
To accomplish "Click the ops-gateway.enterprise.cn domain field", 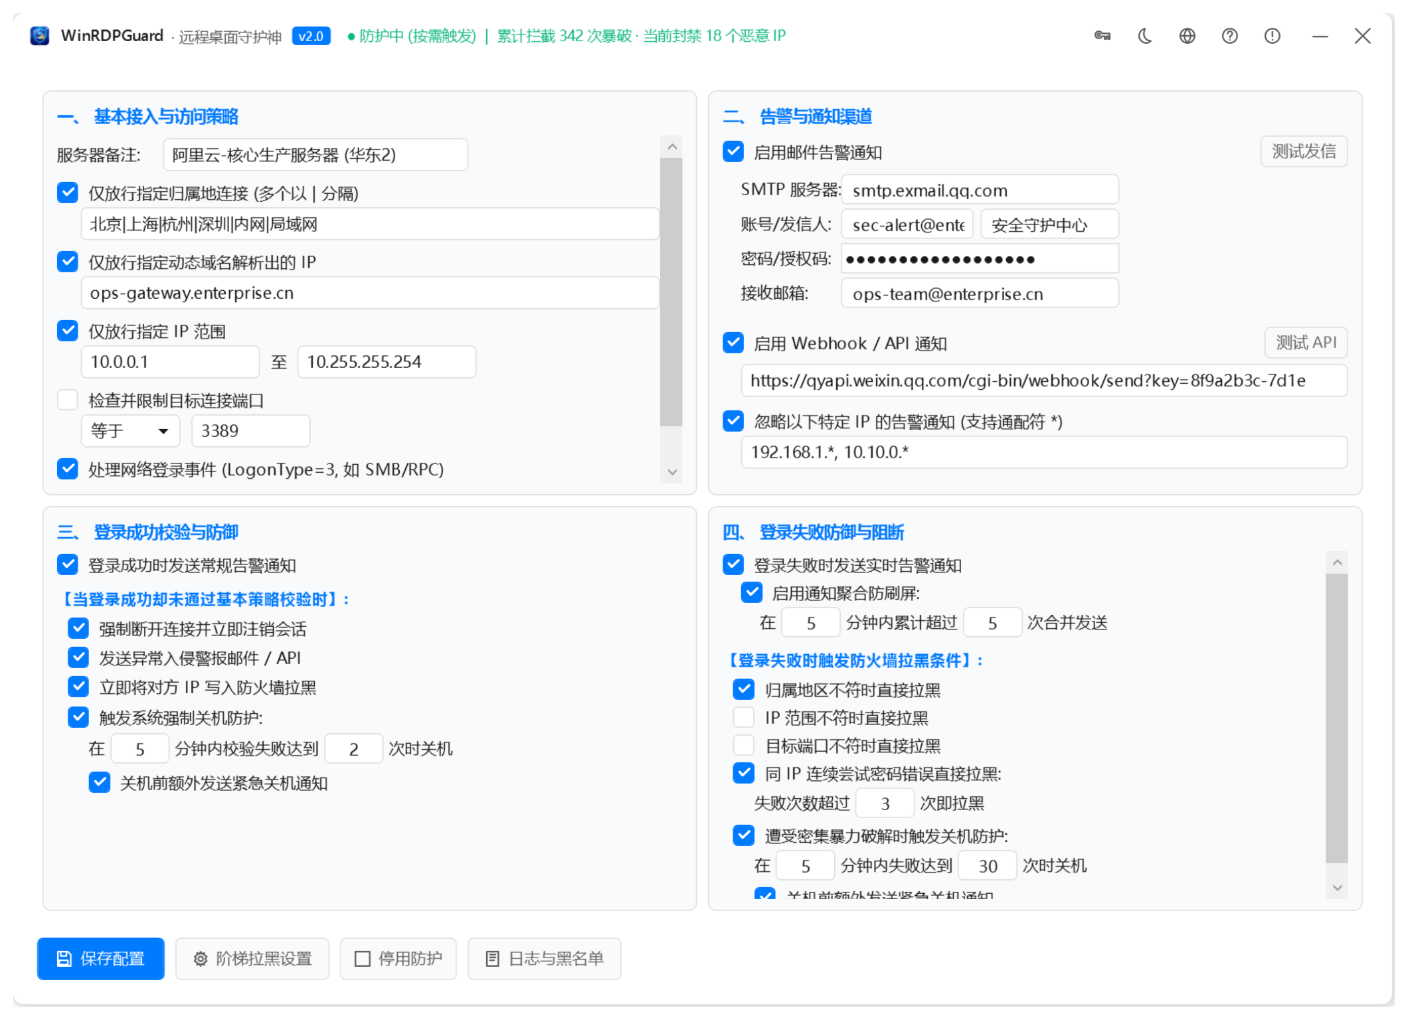I will tap(370, 293).
